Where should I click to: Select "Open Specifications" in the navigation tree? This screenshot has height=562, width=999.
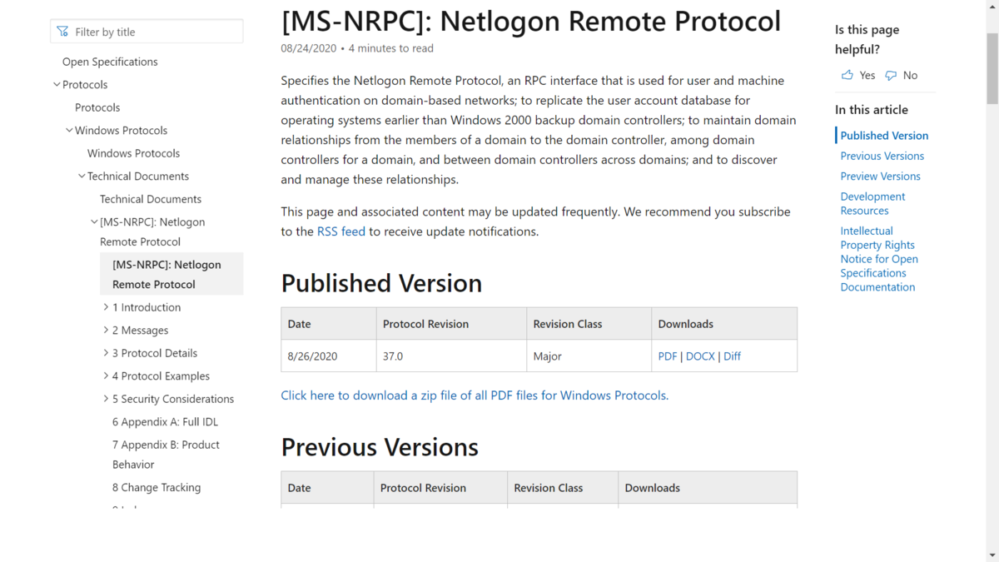pyautogui.click(x=109, y=61)
